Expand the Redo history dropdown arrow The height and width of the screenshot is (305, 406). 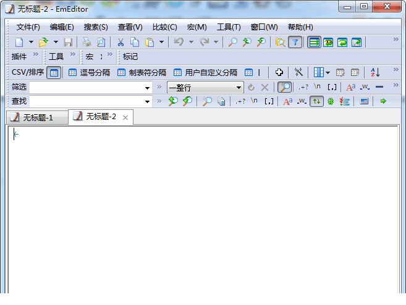point(216,42)
